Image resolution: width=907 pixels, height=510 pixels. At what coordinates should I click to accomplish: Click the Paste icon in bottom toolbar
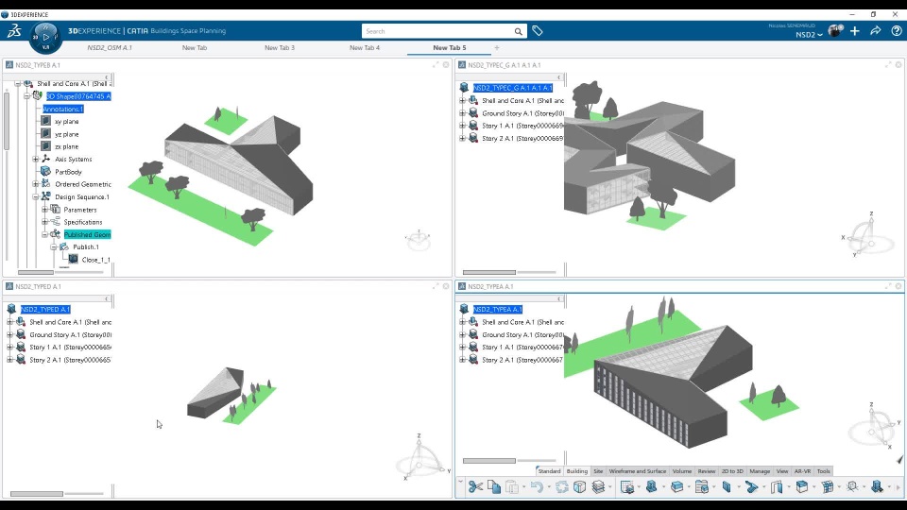pos(512,487)
